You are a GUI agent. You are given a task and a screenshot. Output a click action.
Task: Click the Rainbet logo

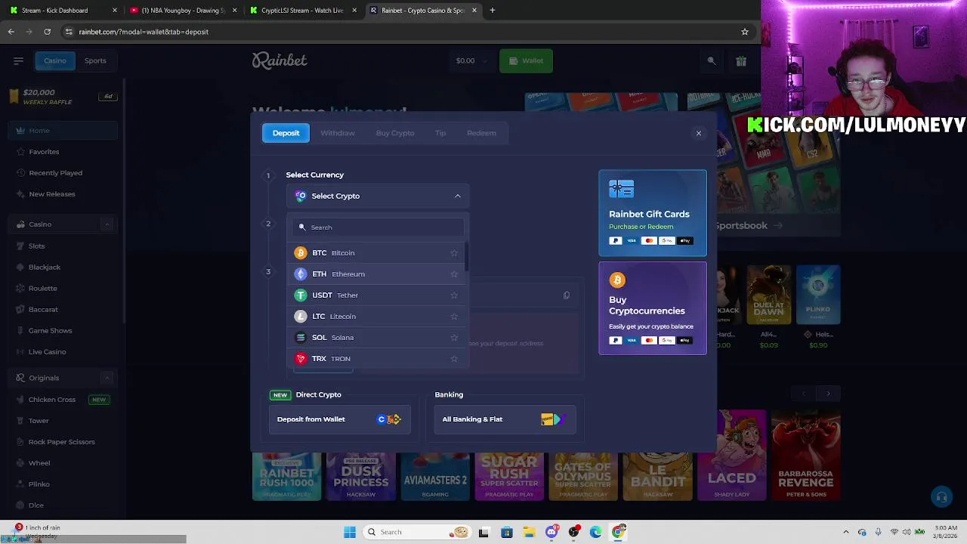(x=280, y=60)
